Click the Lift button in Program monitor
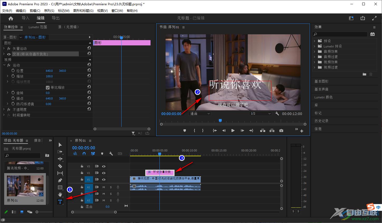 (263, 130)
